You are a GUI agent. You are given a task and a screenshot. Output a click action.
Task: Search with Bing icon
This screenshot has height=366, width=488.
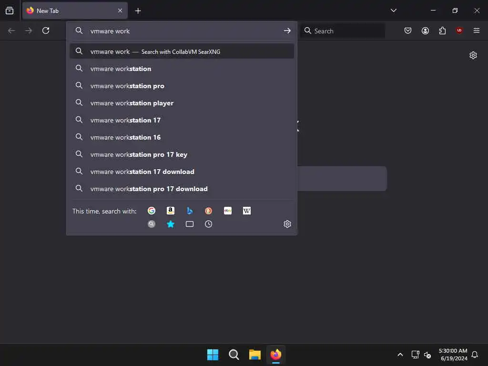(x=190, y=211)
